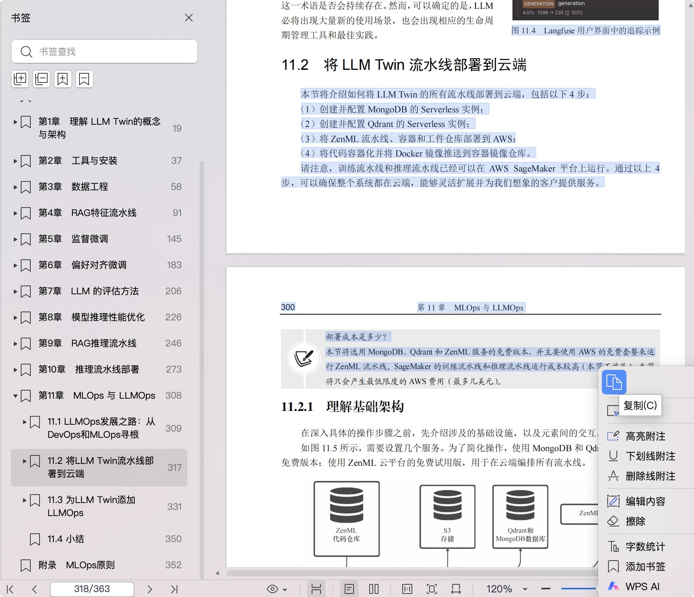
Task: Choose 高亮附注 from context menu
Action: point(646,436)
